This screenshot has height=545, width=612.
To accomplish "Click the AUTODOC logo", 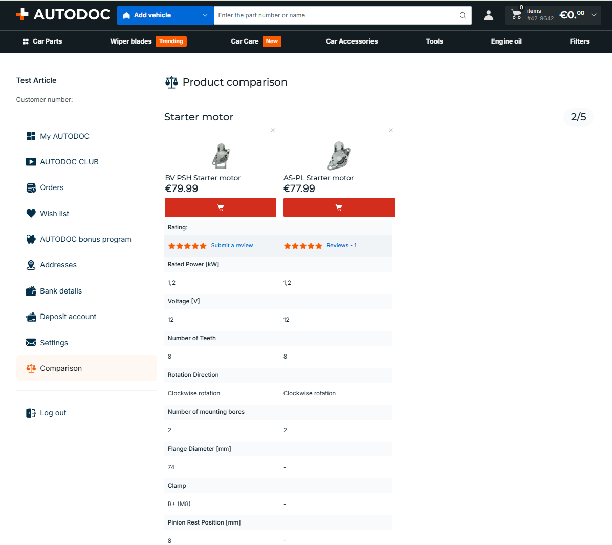I will pyautogui.click(x=63, y=14).
